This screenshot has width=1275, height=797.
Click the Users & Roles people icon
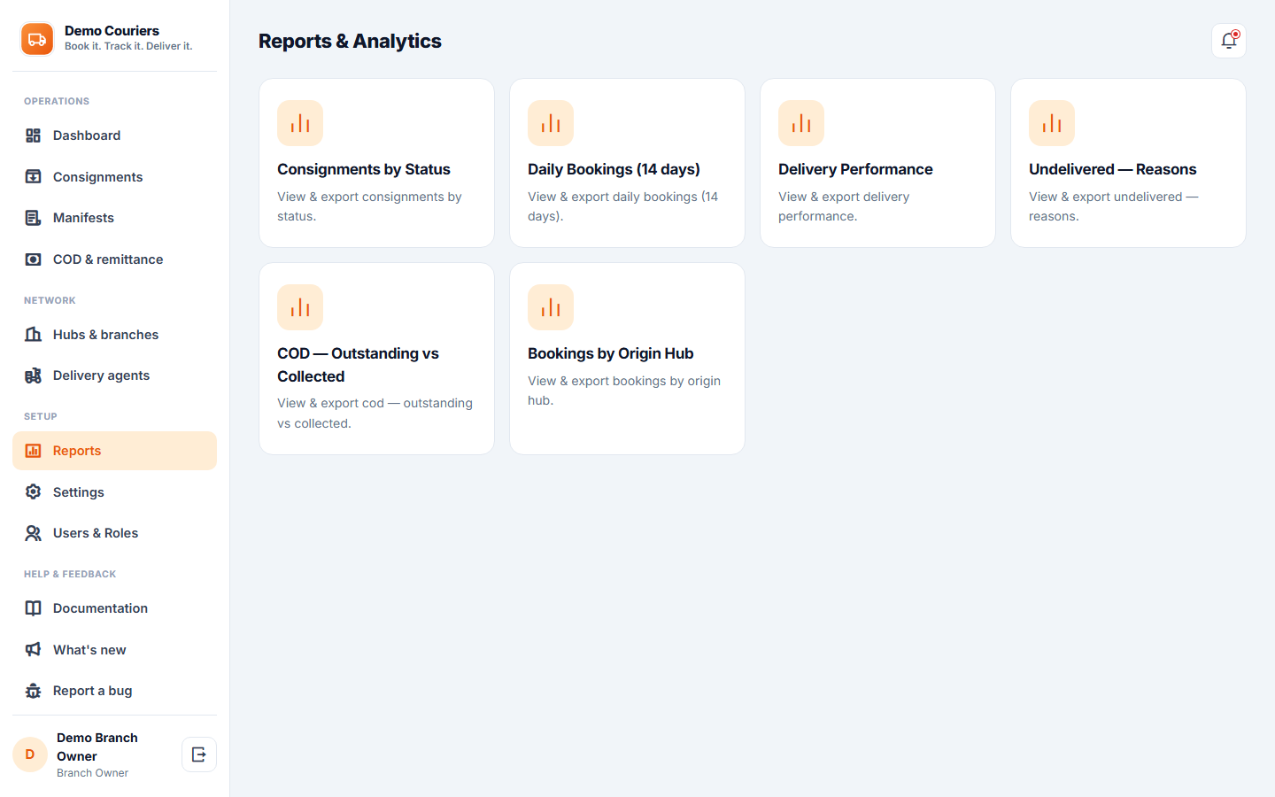(34, 533)
